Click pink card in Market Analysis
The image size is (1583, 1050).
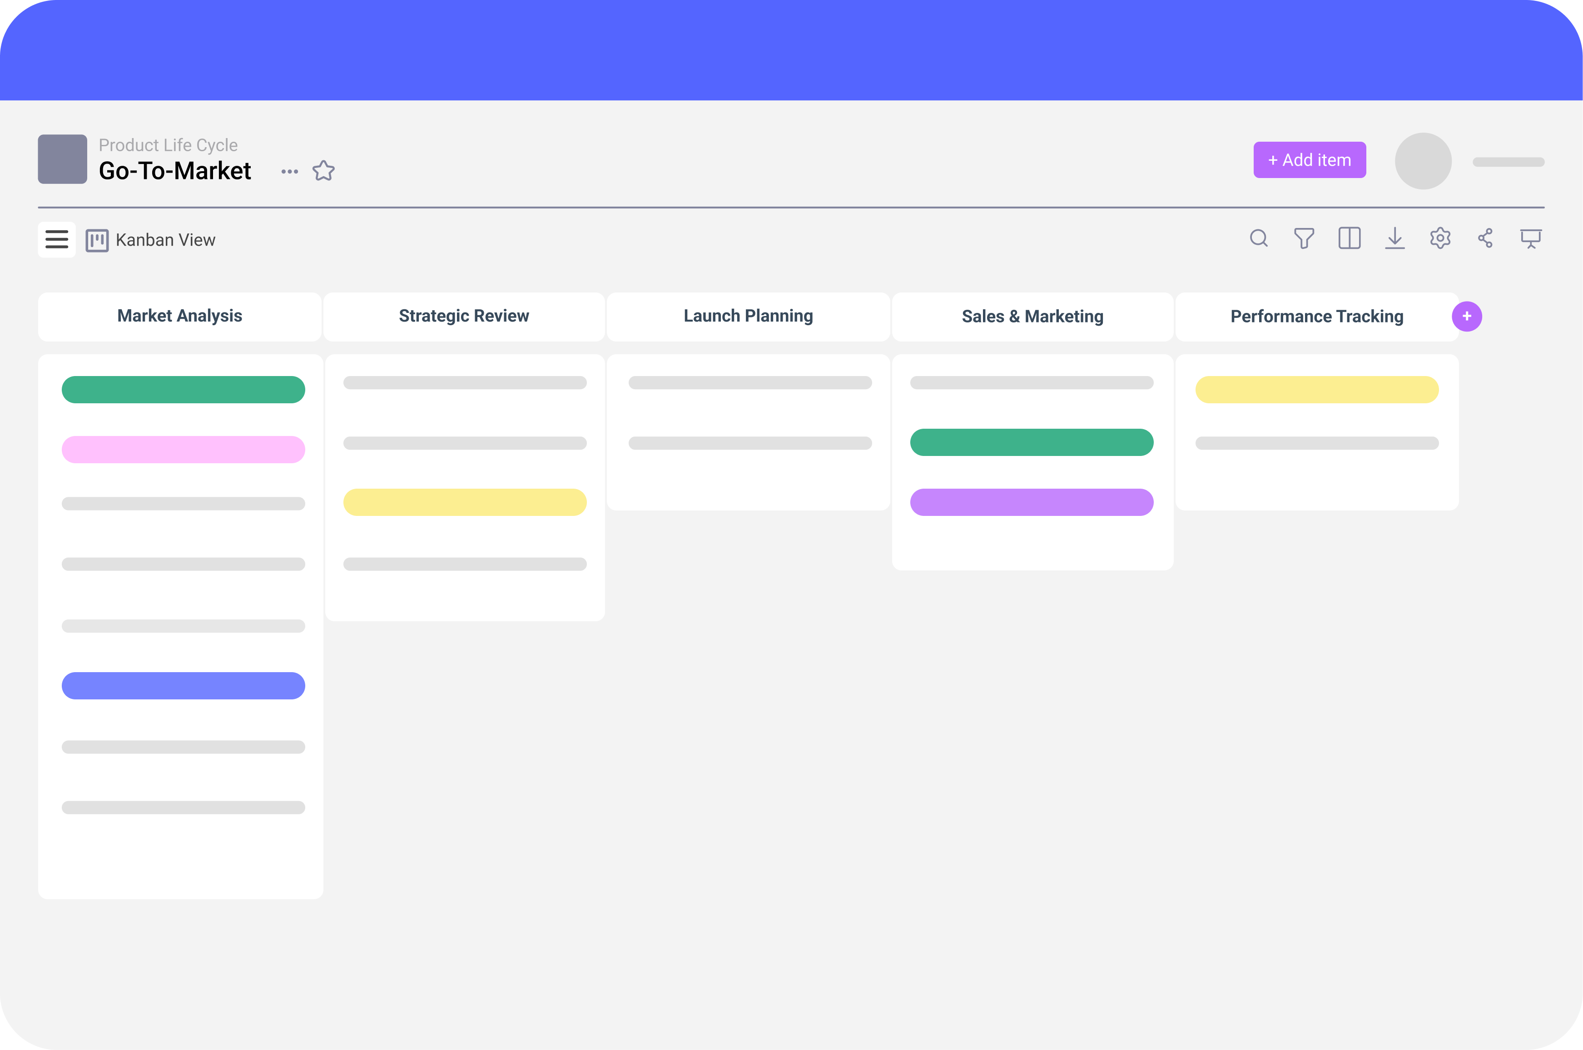click(x=183, y=449)
